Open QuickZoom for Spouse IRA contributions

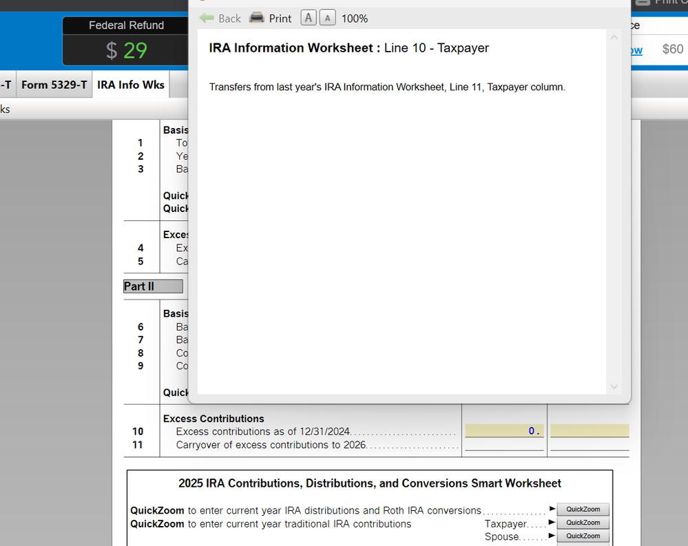click(x=583, y=536)
